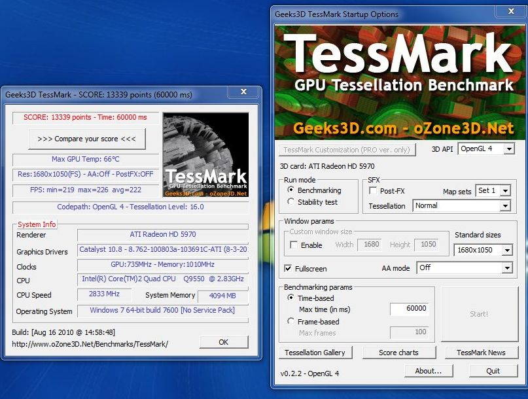The width and height of the screenshot is (528, 399).
Task: Click the Height input field
Action: coord(426,245)
